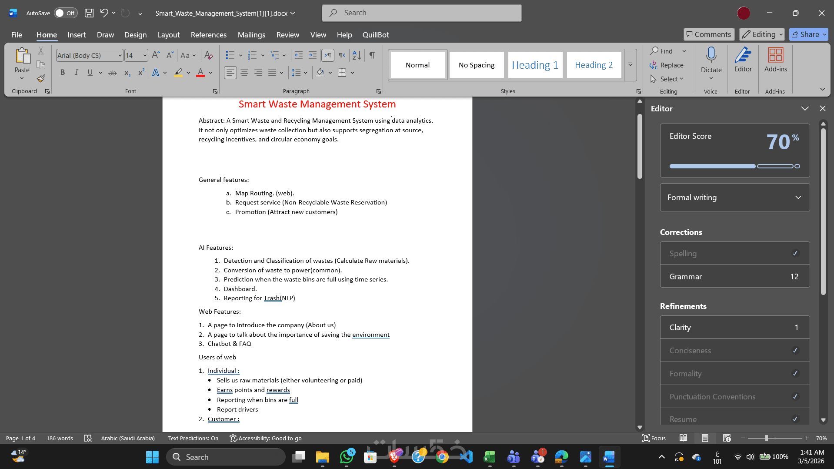This screenshot has height=469, width=834.
Task: Click the Undo icon
Action: pyautogui.click(x=104, y=13)
